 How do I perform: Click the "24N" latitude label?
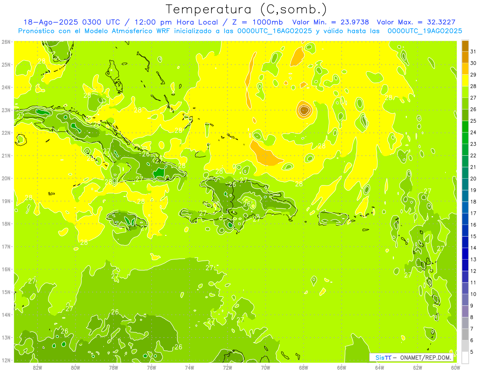[6, 87]
